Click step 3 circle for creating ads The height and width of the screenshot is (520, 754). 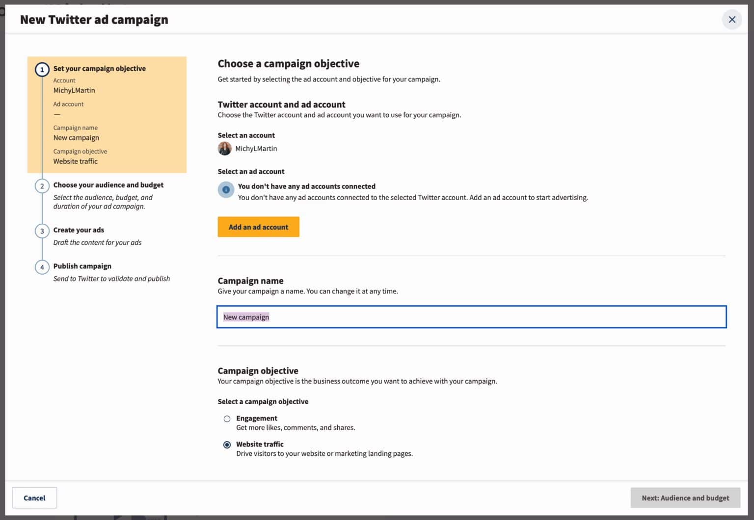[x=42, y=231]
